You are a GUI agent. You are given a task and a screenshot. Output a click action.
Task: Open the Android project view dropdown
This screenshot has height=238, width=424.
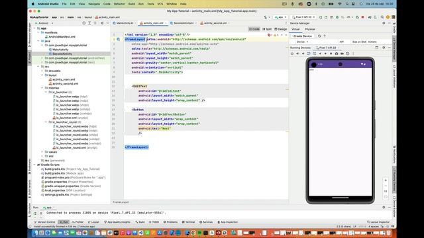[44, 23]
